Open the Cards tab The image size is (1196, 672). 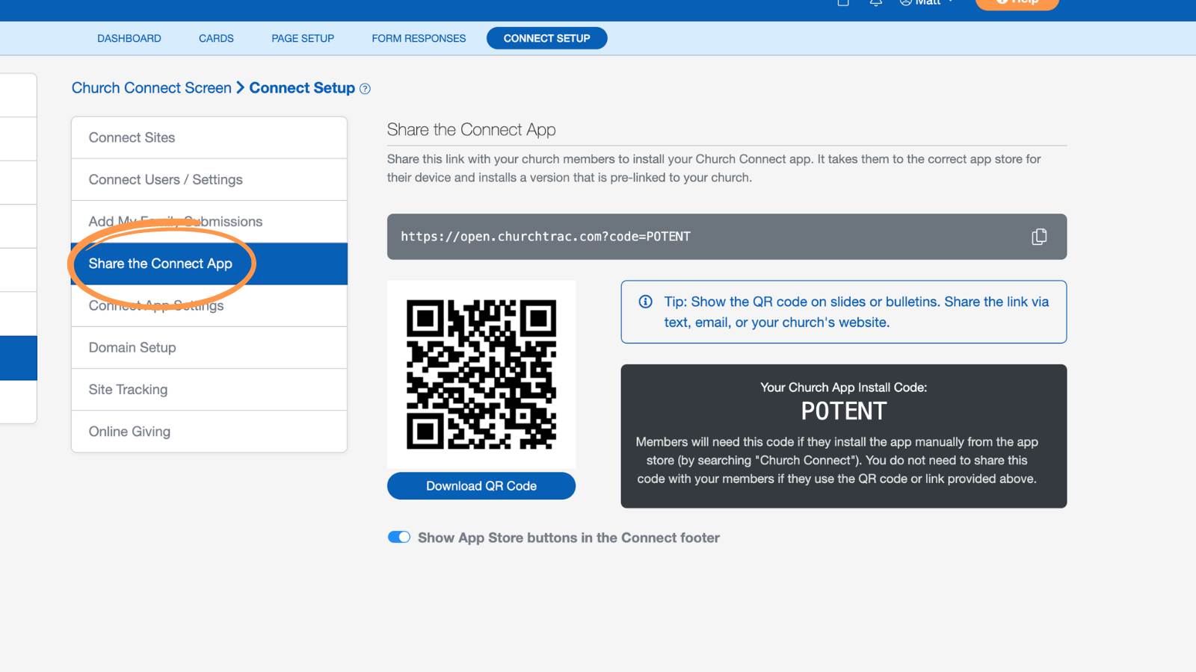[216, 38]
